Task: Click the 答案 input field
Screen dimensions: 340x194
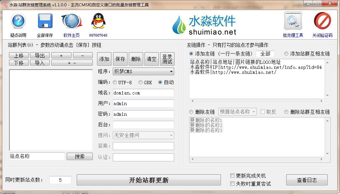Action: pyautogui.click(x=143, y=146)
